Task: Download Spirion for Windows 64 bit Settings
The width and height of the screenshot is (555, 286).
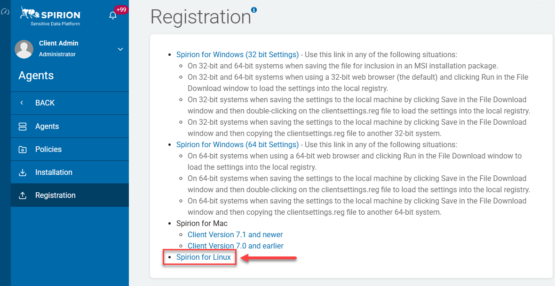Action: click(238, 144)
